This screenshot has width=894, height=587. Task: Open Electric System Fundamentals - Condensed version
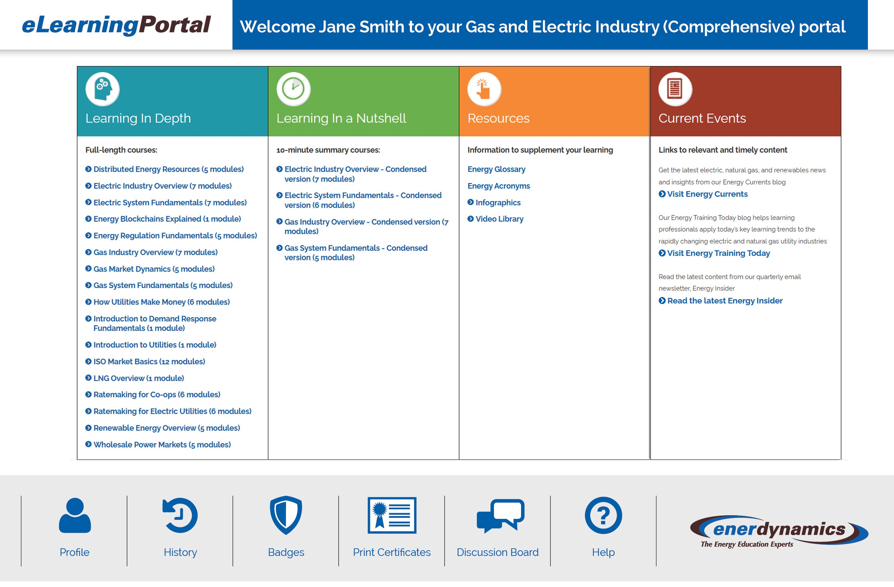tap(363, 200)
